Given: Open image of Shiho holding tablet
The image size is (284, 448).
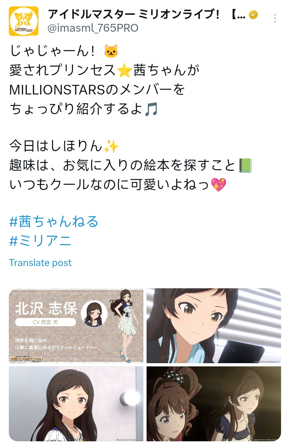Looking at the screenshot, I should [214, 326].
